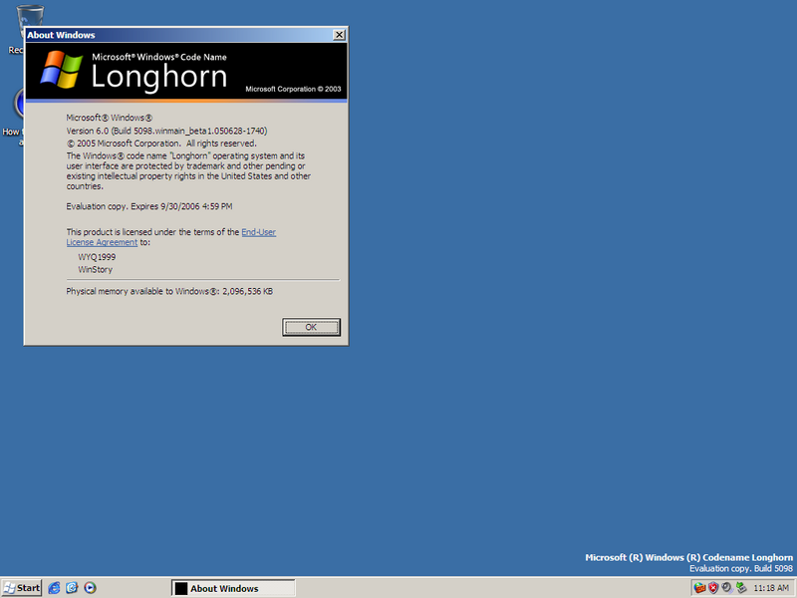This screenshot has width=797, height=598.
Task: Click 'Microsoft Corporation © 2003' in banner
Action: tap(293, 89)
